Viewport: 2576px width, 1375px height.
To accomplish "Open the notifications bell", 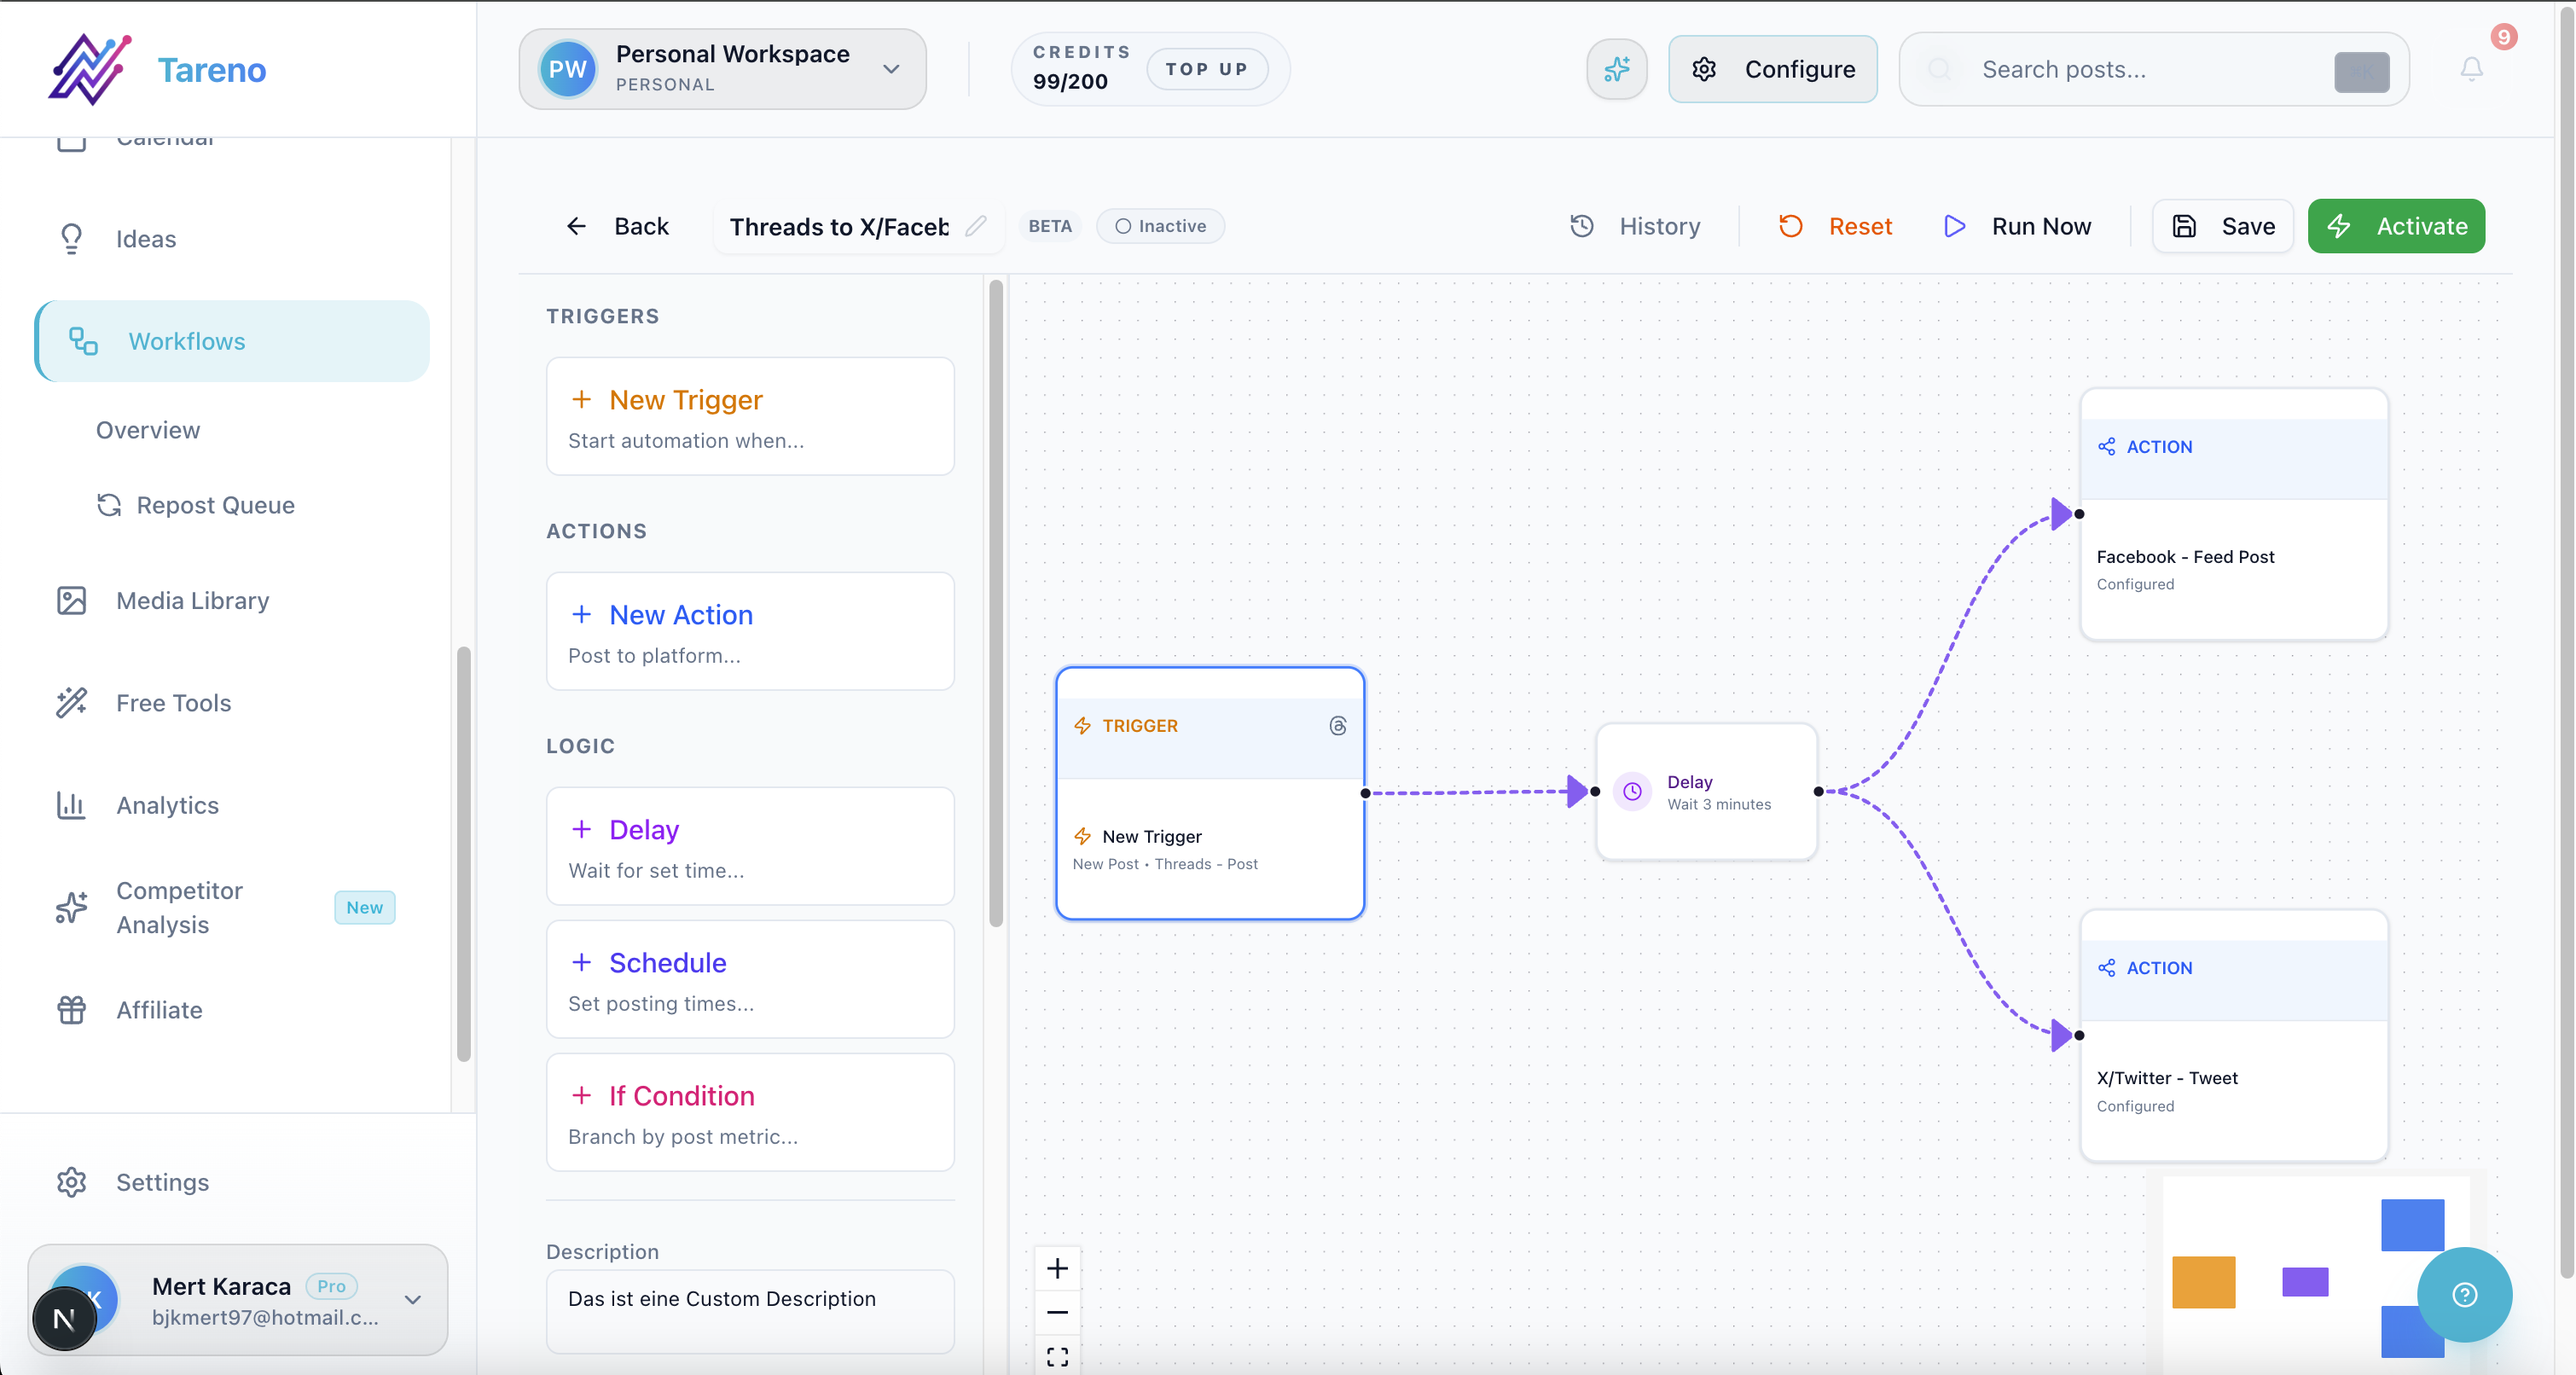I will click(2471, 69).
